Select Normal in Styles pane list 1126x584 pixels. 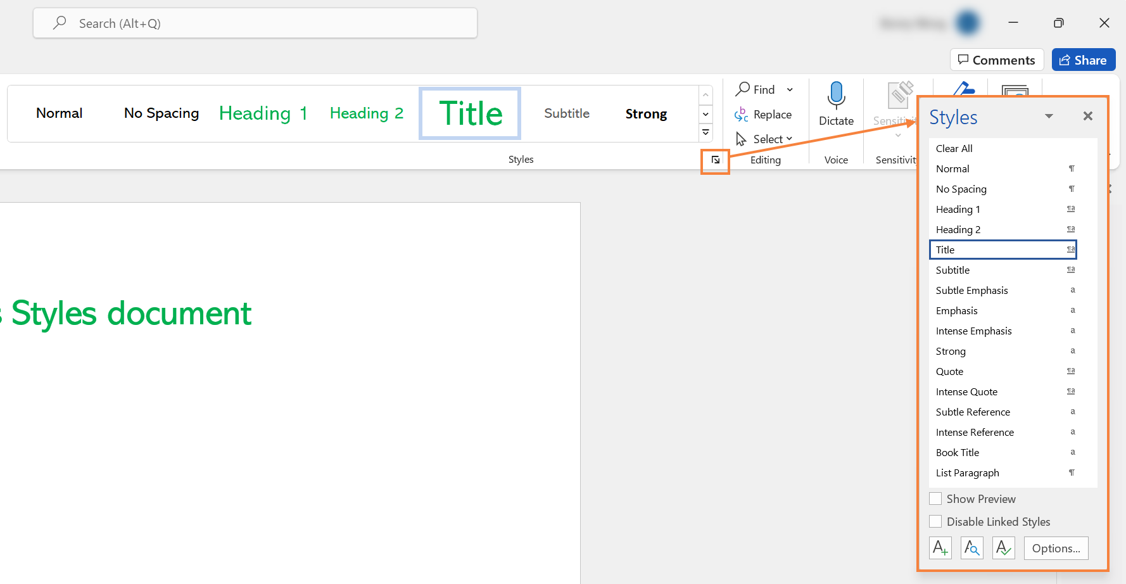(1003, 168)
